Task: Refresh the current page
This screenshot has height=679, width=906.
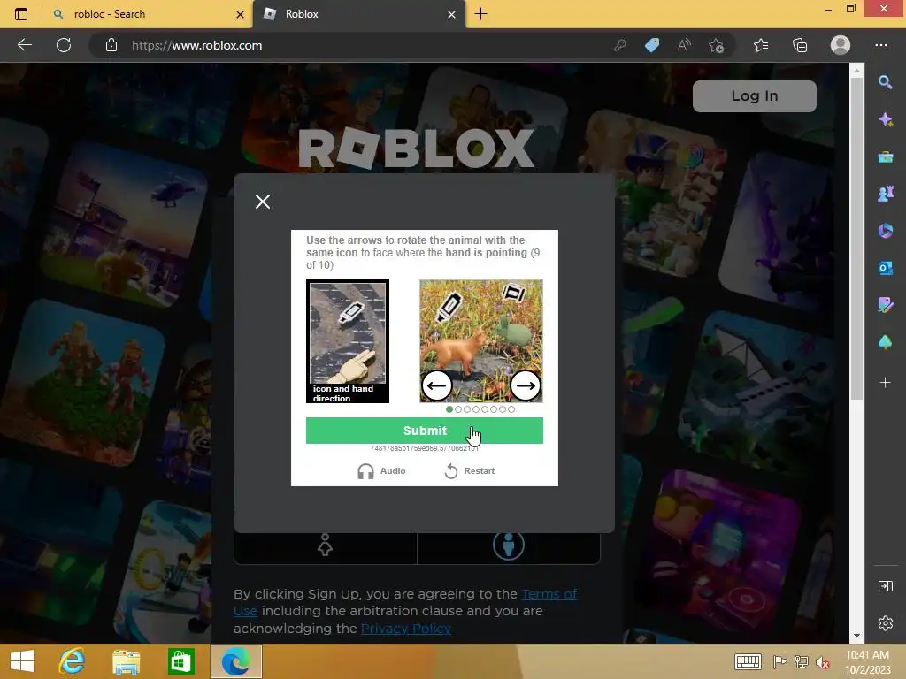Action: click(64, 45)
